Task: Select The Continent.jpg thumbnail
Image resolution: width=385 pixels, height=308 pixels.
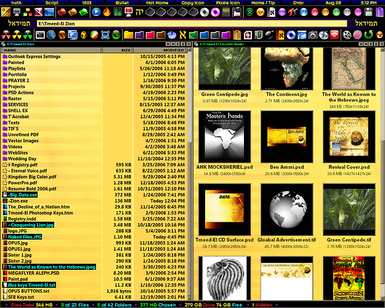Action: 286,69
